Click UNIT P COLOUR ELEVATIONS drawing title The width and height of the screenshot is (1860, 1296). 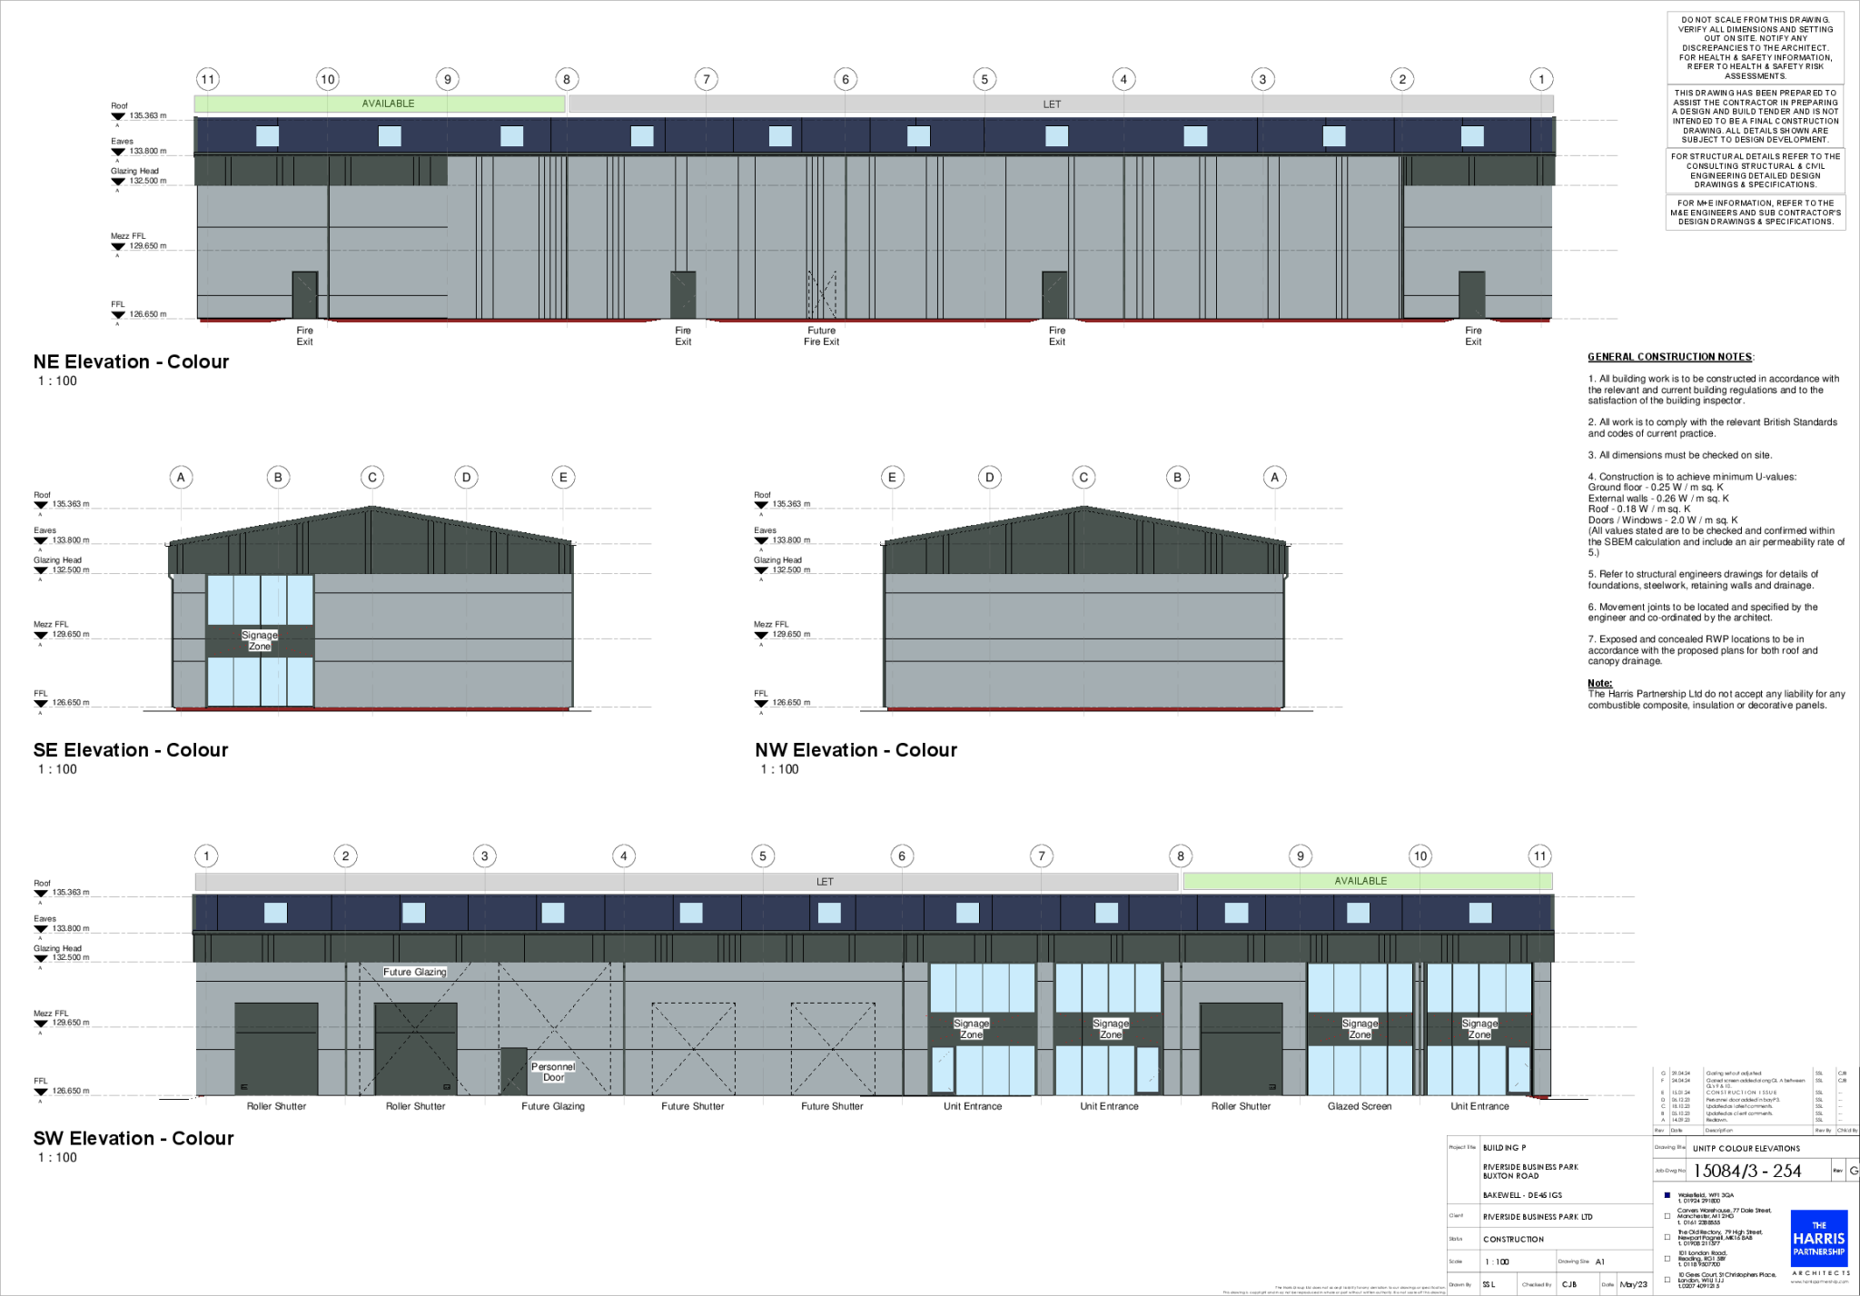(1746, 1148)
